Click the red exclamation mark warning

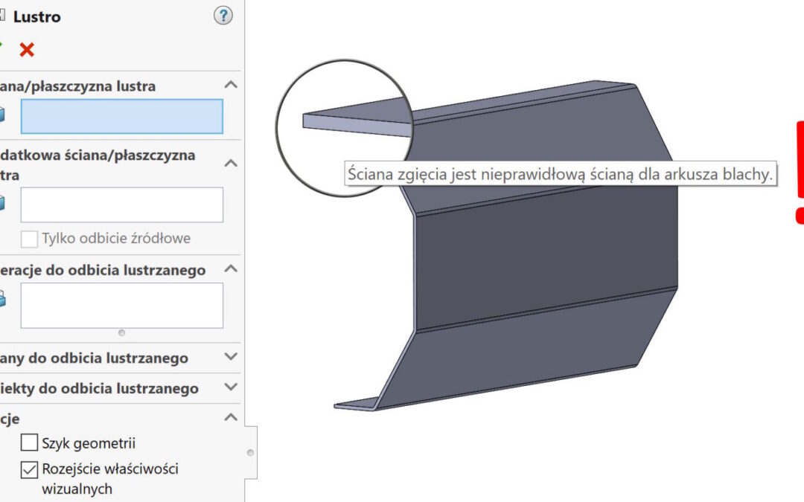coord(800,171)
